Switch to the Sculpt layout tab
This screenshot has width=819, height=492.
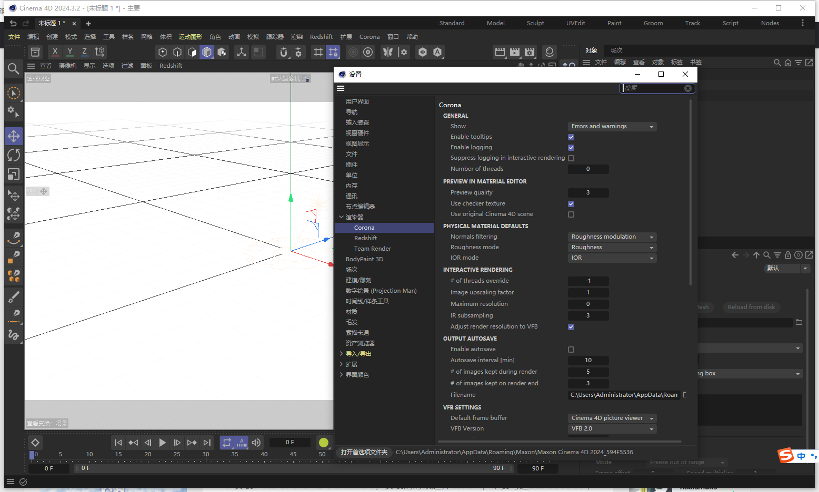pos(535,23)
